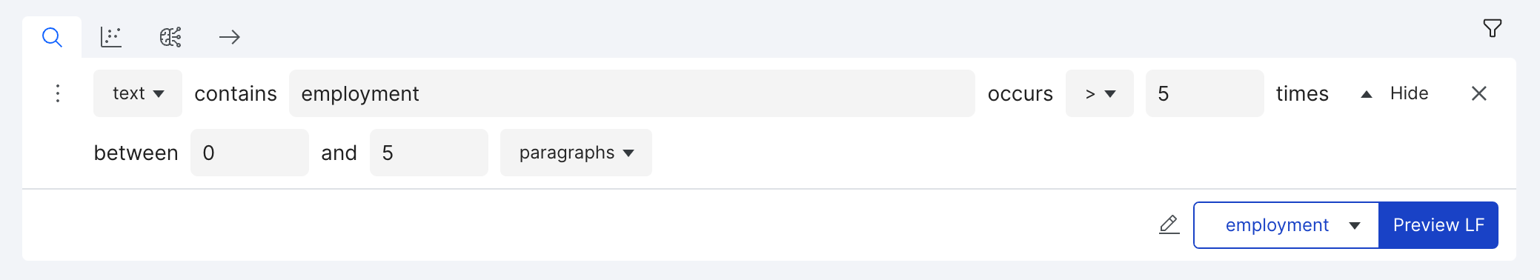
Task: Click the up triangle beside Hide
Action: click(1367, 94)
